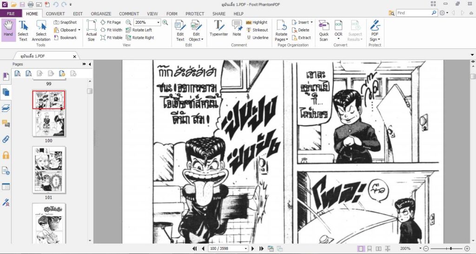This screenshot has height=254, width=476.
Task: Switch to continuous page view mode
Action: [370, 248]
